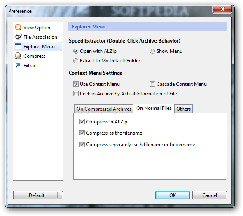Click the Explorer Menu window icon
Image resolution: width=243 pixels, height=216 pixels.
[x=18, y=47]
